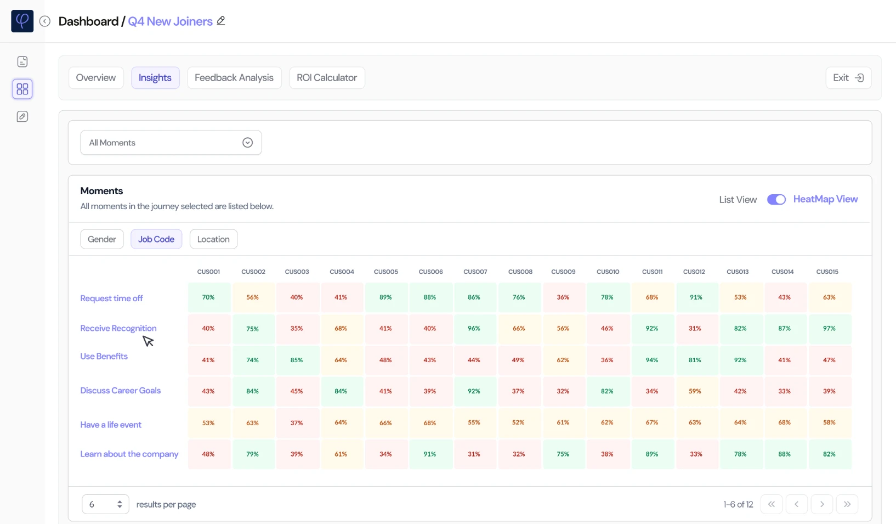This screenshot has height=524, width=896.
Task: Click the back arrow circle icon
Action: pos(45,21)
